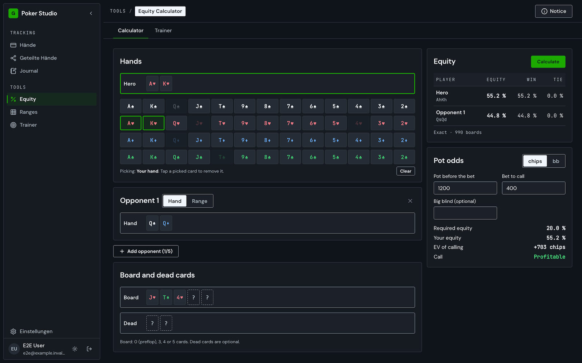
Task: Open the Notice button
Action: click(554, 11)
